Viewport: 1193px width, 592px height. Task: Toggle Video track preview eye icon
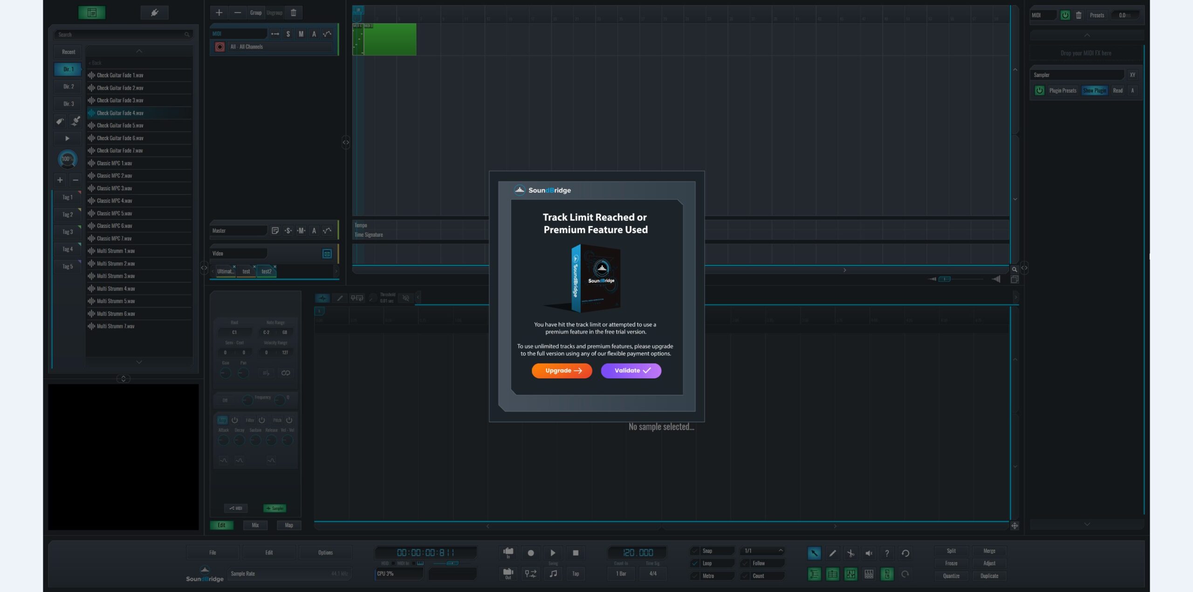coord(327,254)
